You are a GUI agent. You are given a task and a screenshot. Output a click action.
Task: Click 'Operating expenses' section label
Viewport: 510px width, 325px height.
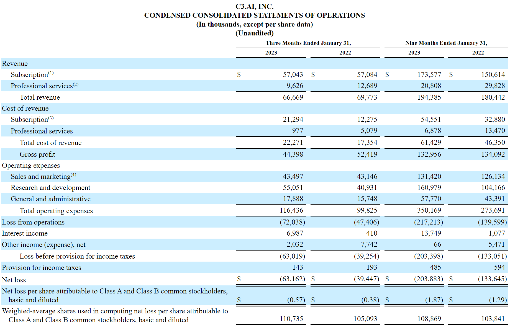(31, 166)
